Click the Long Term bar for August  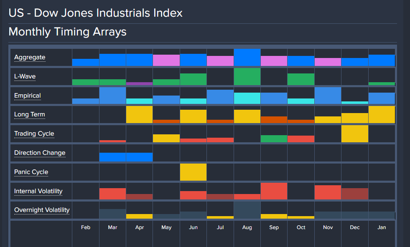click(x=247, y=116)
